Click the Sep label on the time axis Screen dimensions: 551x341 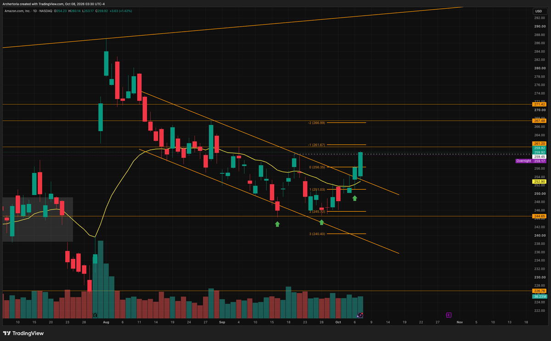[x=222, y=323]
